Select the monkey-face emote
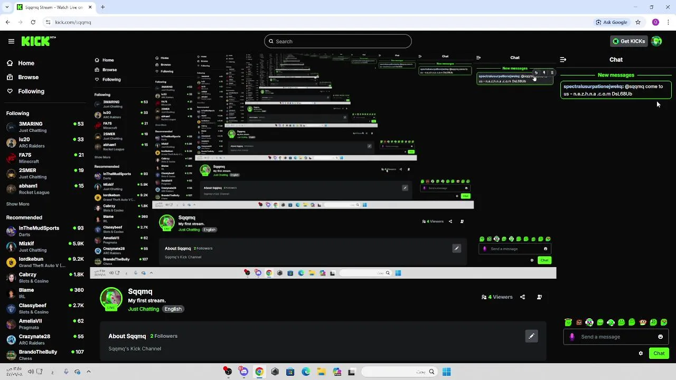The width and height of the screenshot is (676, 380). (x=643, y=322)
